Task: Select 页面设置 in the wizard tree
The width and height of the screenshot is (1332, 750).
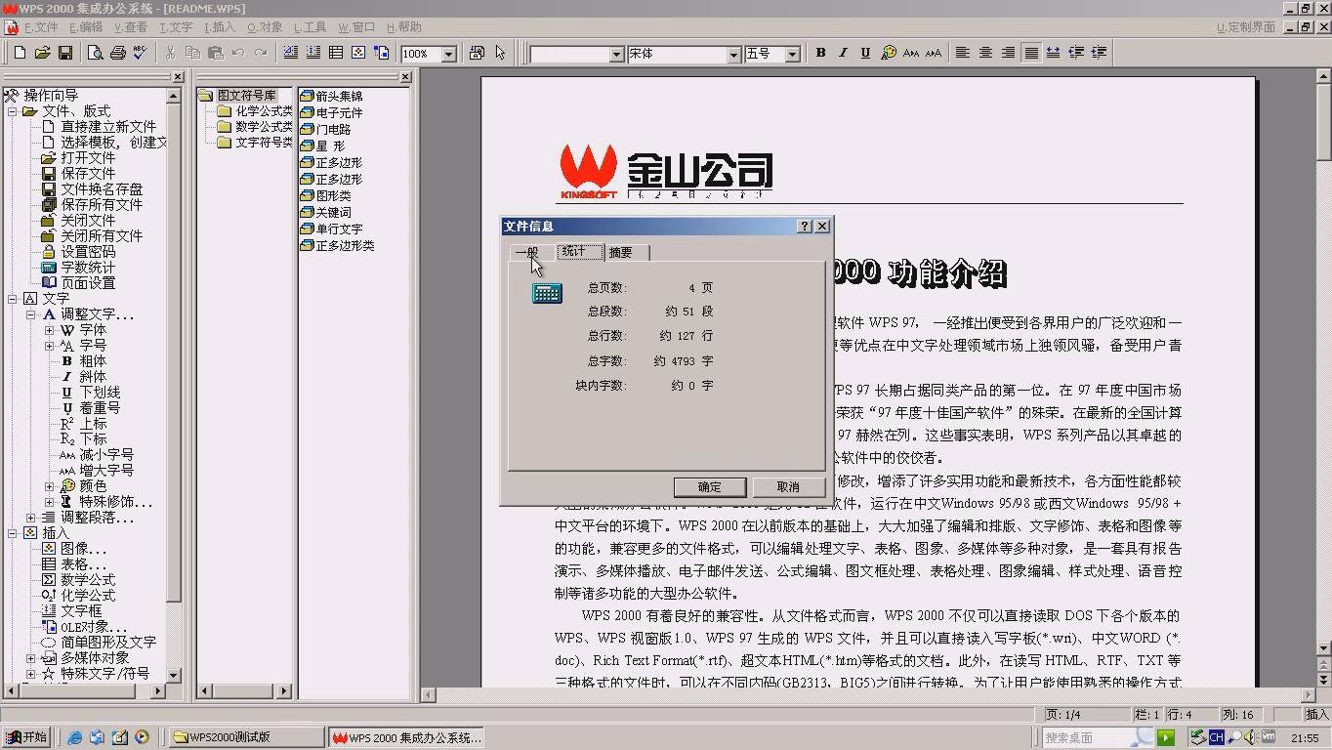Action: (88, 283)
